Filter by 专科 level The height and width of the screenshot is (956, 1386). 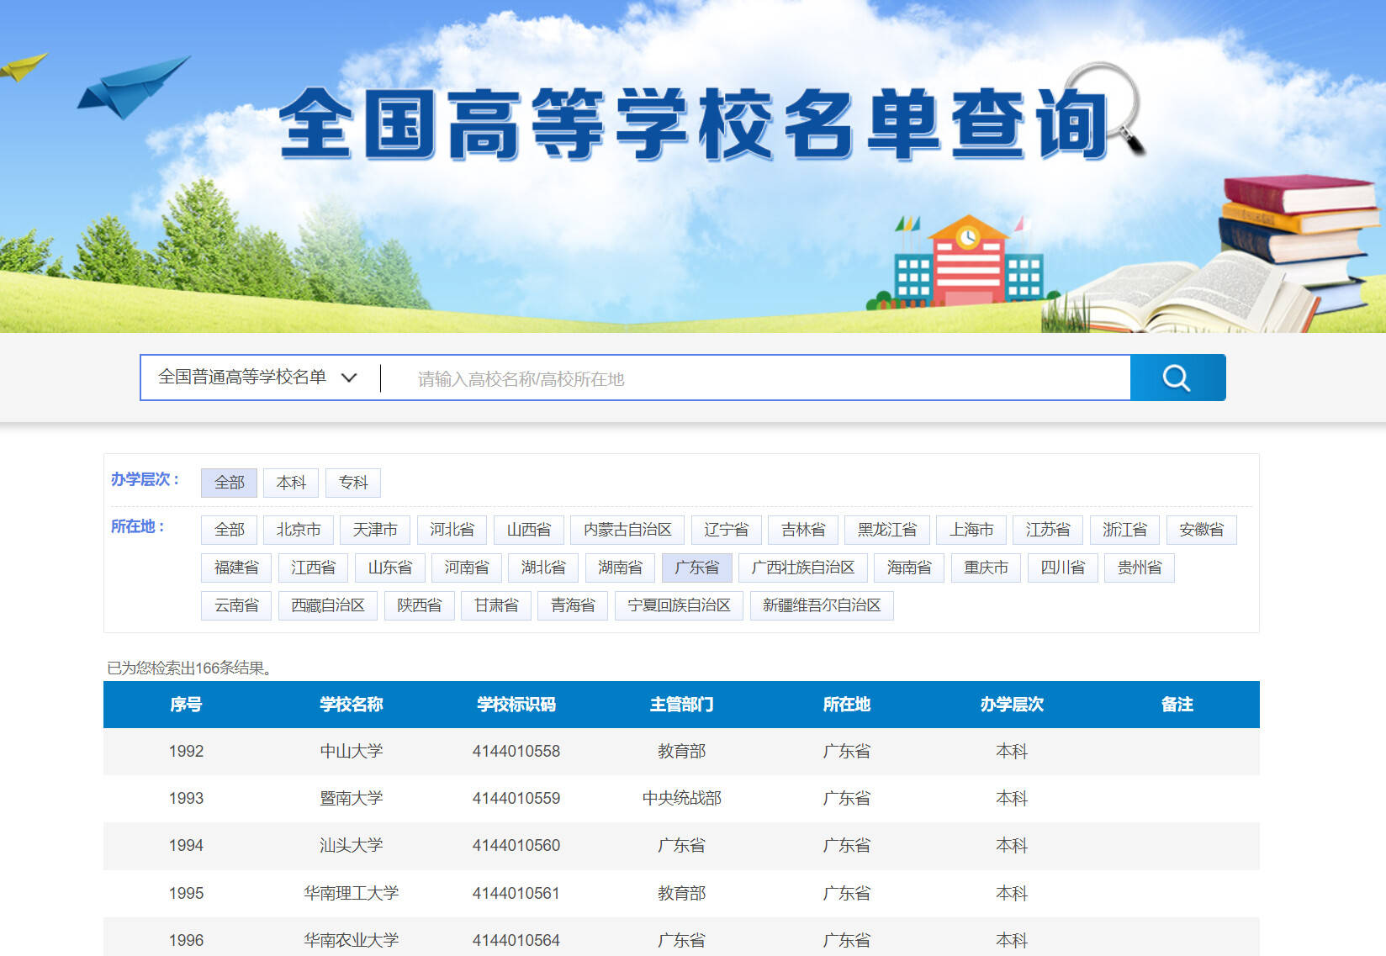353,483
